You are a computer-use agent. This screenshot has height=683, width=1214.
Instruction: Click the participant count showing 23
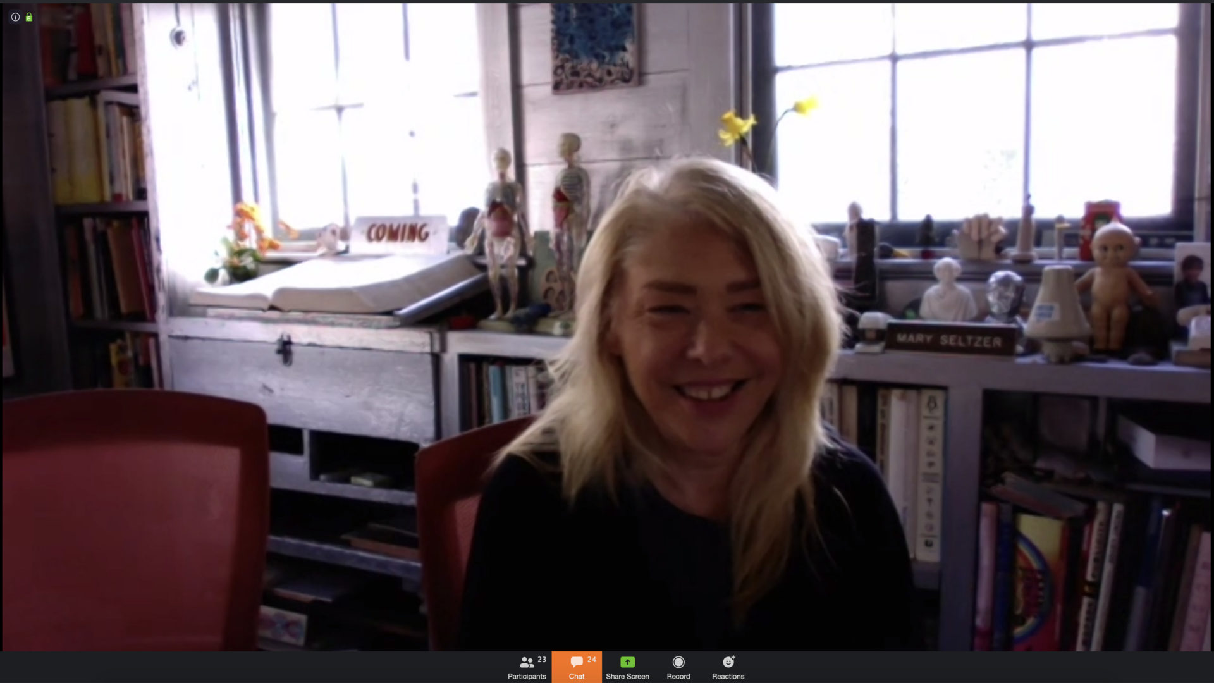click(541, 660)
